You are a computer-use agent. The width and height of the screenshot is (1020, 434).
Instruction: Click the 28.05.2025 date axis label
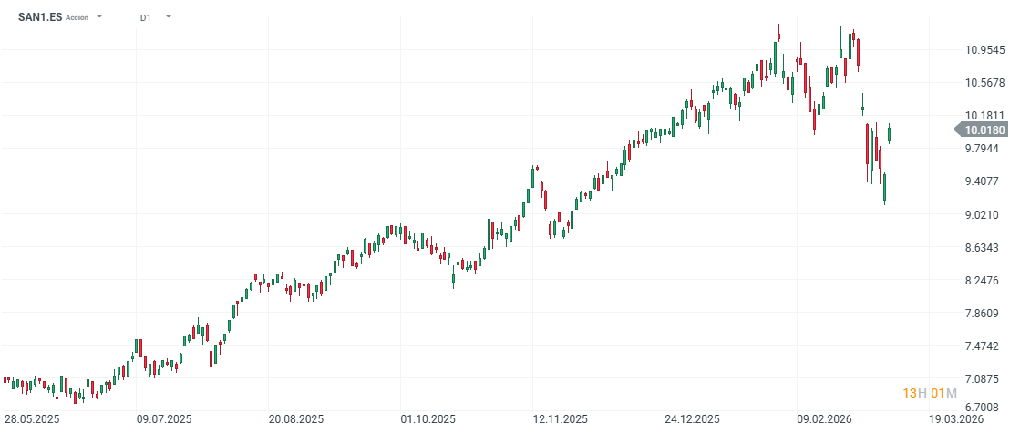[x=32, y=419]
